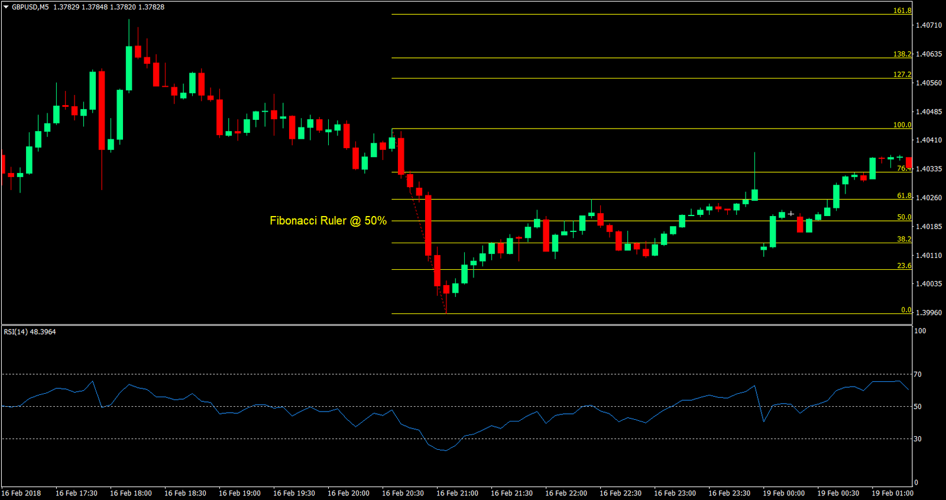Click the 16 Feb 19:00 time label

click(239, 494)
